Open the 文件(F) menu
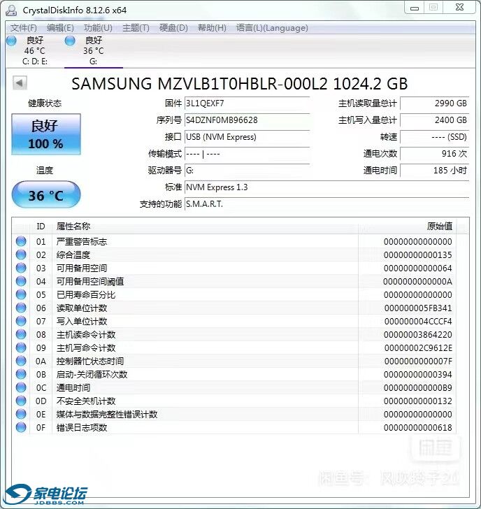The width and height of the screenshot is (481, 509). pyautogui.click(x=23, y=28)
